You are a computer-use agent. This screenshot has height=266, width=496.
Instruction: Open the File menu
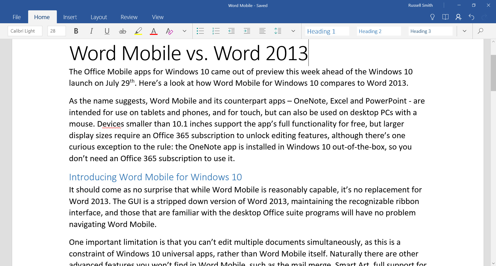coord(17,17)
